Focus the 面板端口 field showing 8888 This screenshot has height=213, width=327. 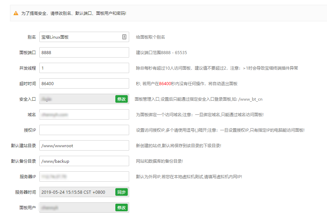pyautogui.click(x=84, y=52)
